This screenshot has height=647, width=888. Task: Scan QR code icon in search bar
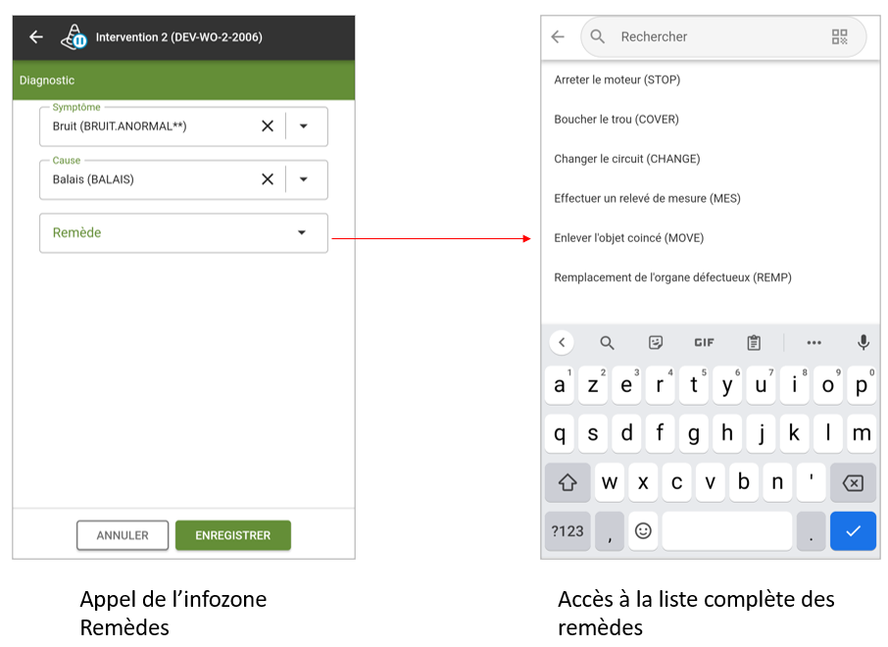click(x=839, y=37)
